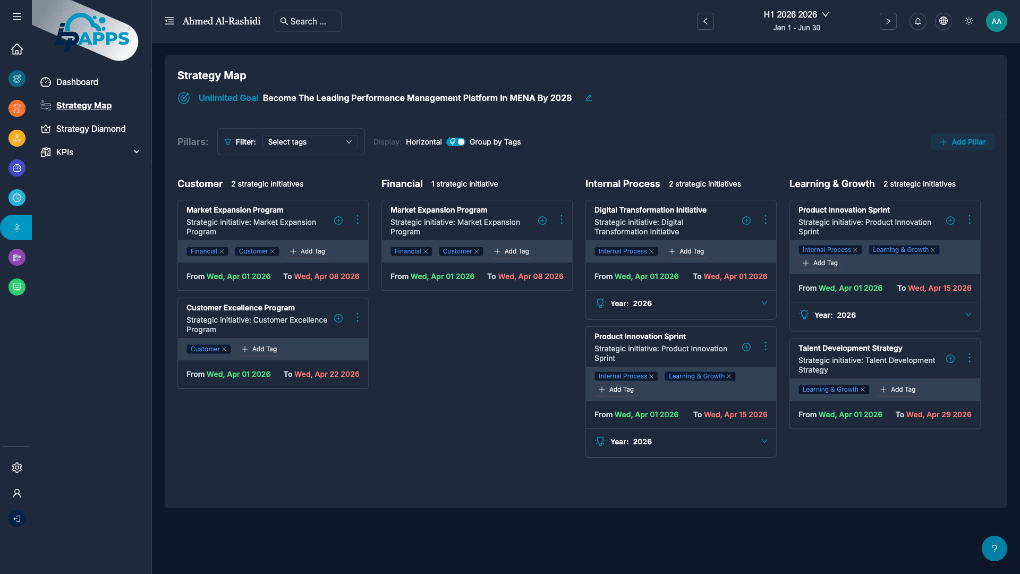Open the language globe icon
This screenshot has width=1020, height=574.
pos(943,21)
